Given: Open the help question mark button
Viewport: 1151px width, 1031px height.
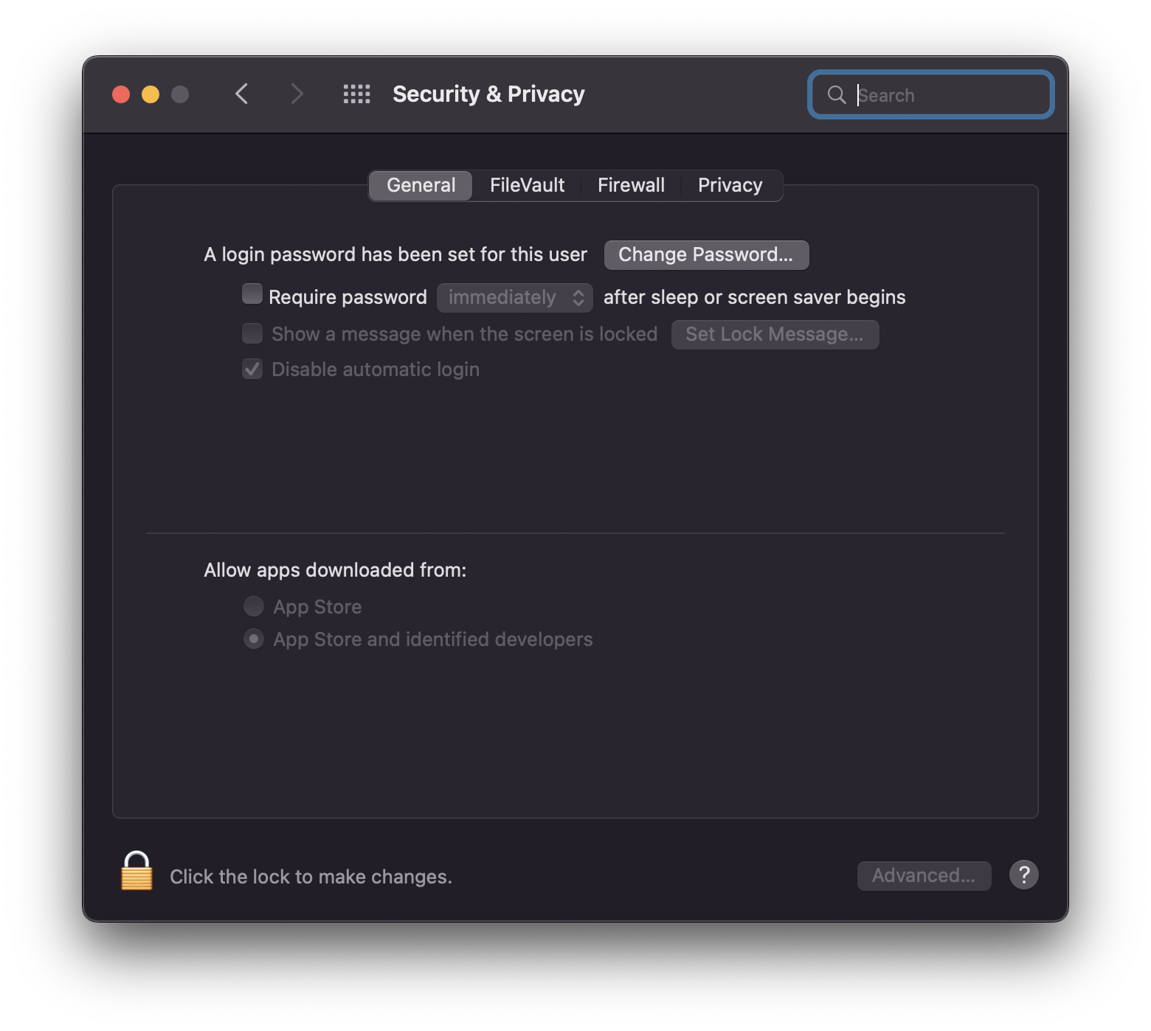Looking at the screenshot, I should click(x=1023, y=875).
